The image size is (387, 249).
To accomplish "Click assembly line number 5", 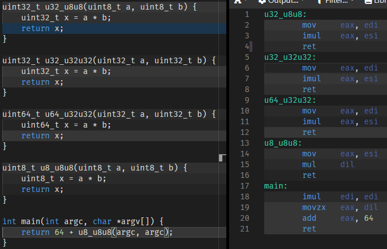I will pyautogui.click(x=247, y=58).
